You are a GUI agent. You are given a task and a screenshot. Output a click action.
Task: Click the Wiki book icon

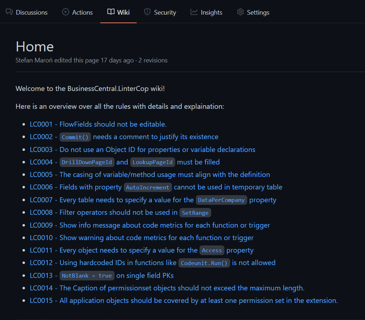[x=111, y=12]
